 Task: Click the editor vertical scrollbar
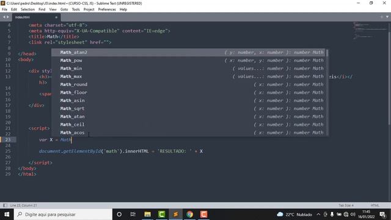click(x=389, y=75)
